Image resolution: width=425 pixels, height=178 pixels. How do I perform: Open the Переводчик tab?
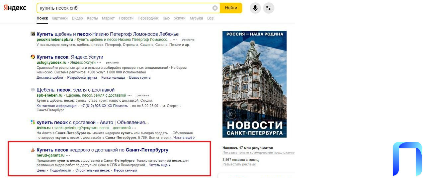pos(148,18)
